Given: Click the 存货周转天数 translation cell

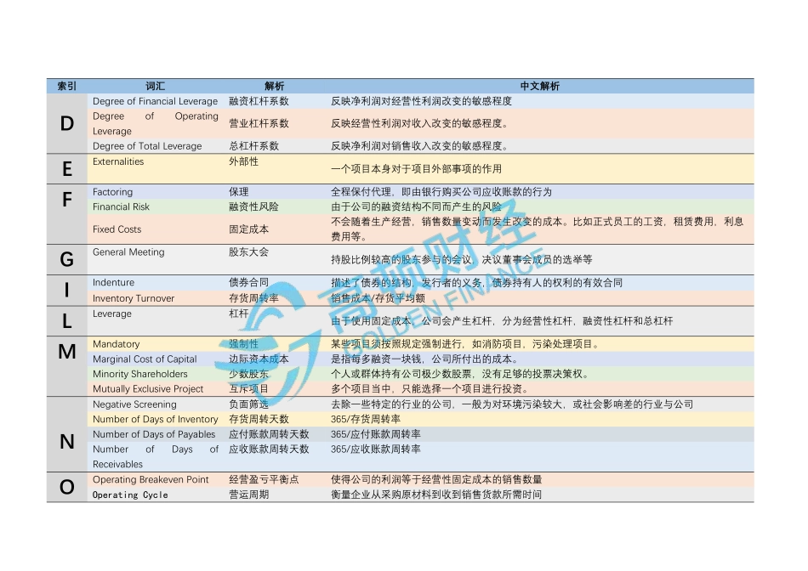Looking at the screenshot, I should [259, 420].
